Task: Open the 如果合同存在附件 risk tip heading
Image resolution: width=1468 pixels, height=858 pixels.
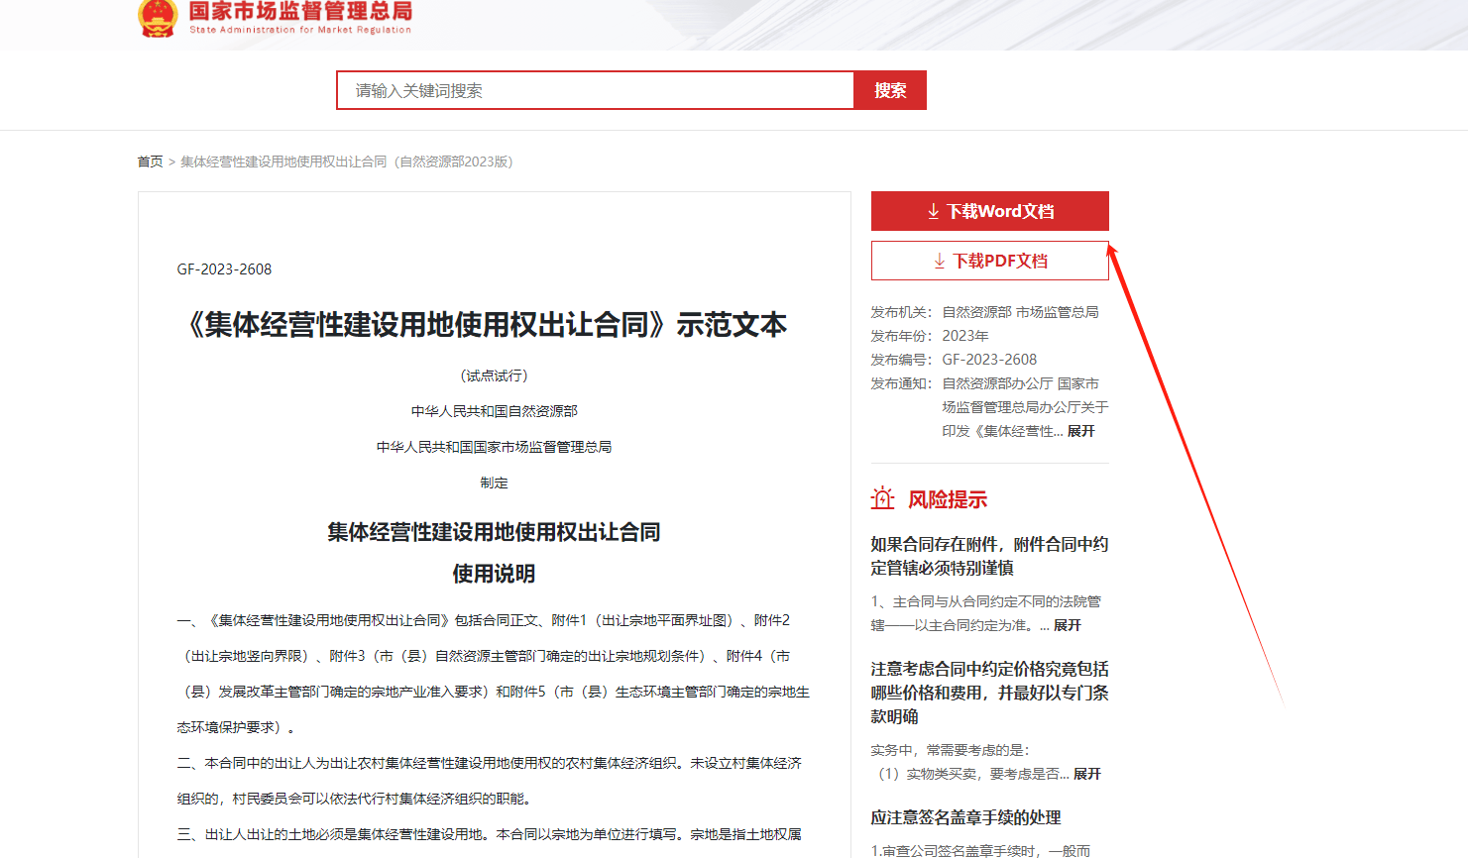Action: (989, 556)
